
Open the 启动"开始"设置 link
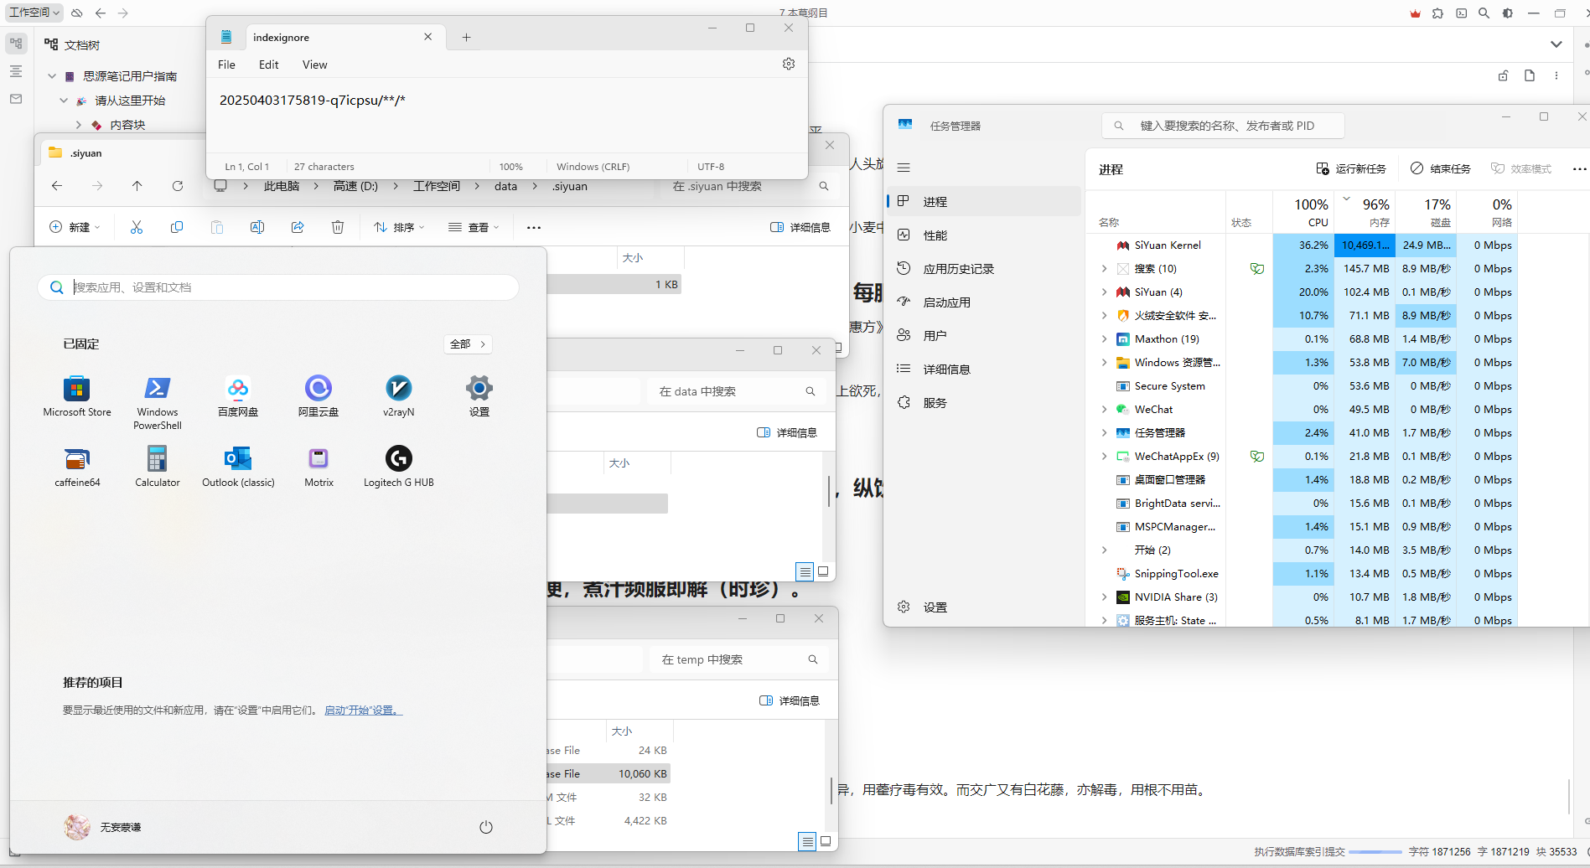click(363, 710)
